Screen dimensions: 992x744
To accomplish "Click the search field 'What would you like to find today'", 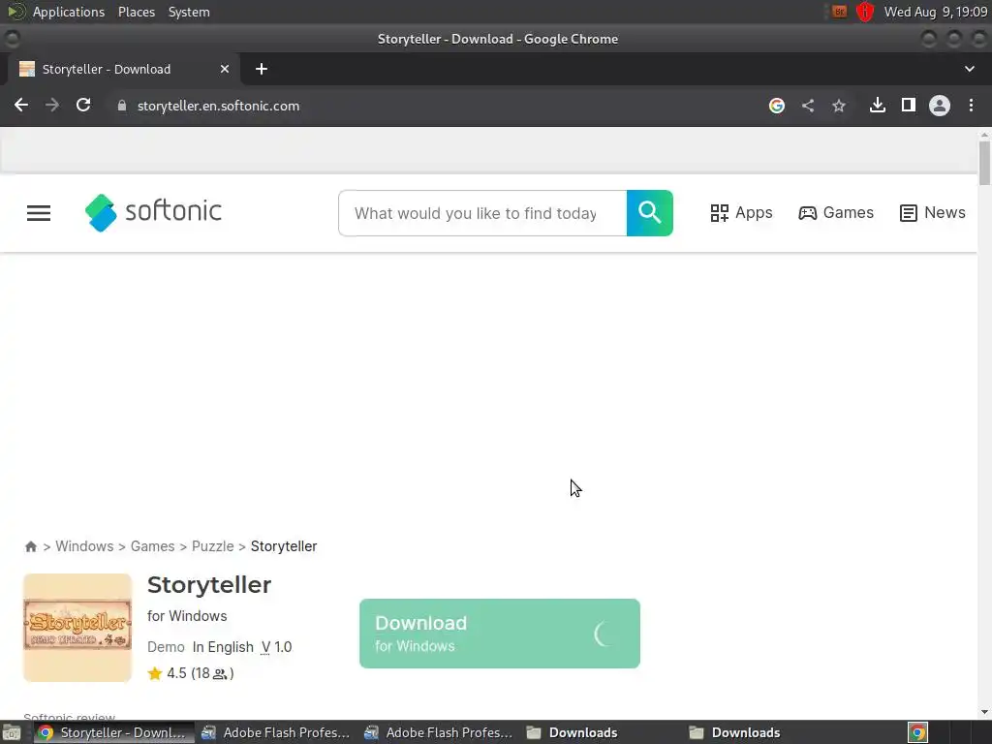I will pos(482,213).
